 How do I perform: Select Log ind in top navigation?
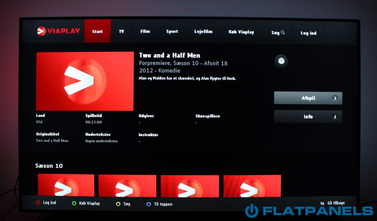pos(309,33)
